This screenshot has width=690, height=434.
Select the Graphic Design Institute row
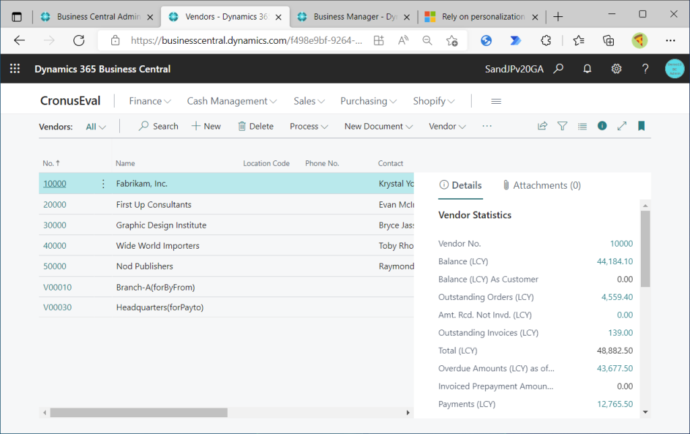226,225
